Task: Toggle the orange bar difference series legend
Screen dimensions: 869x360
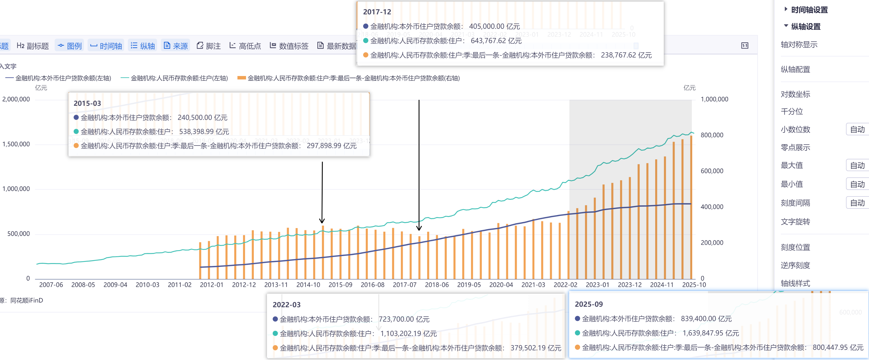Action: (x=353, y=78)
